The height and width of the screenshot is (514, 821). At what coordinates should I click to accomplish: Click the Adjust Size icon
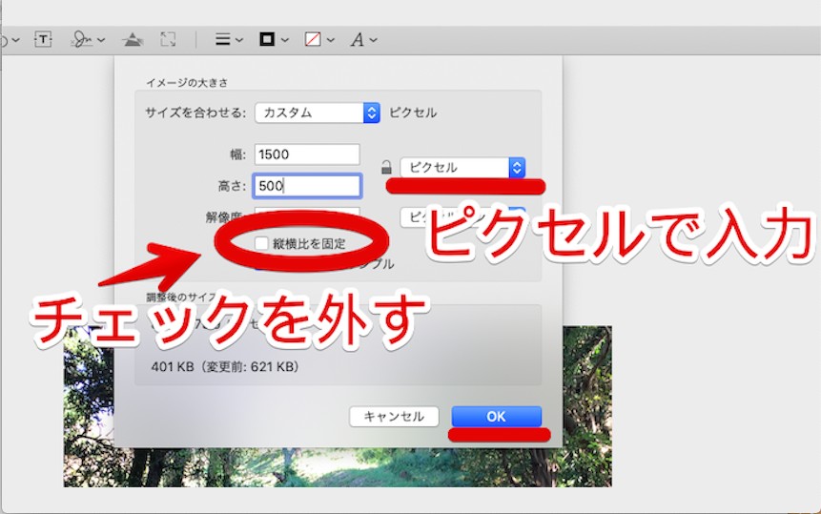[x=168, y=39]
